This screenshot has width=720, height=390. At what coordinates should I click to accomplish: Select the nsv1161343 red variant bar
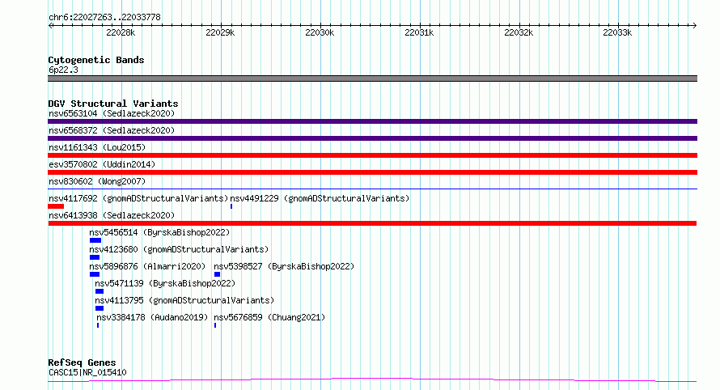point(372,155)
